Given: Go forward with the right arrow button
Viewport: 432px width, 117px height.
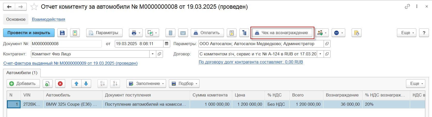Looking at the screenshot, I should click(x=21, y=7).
